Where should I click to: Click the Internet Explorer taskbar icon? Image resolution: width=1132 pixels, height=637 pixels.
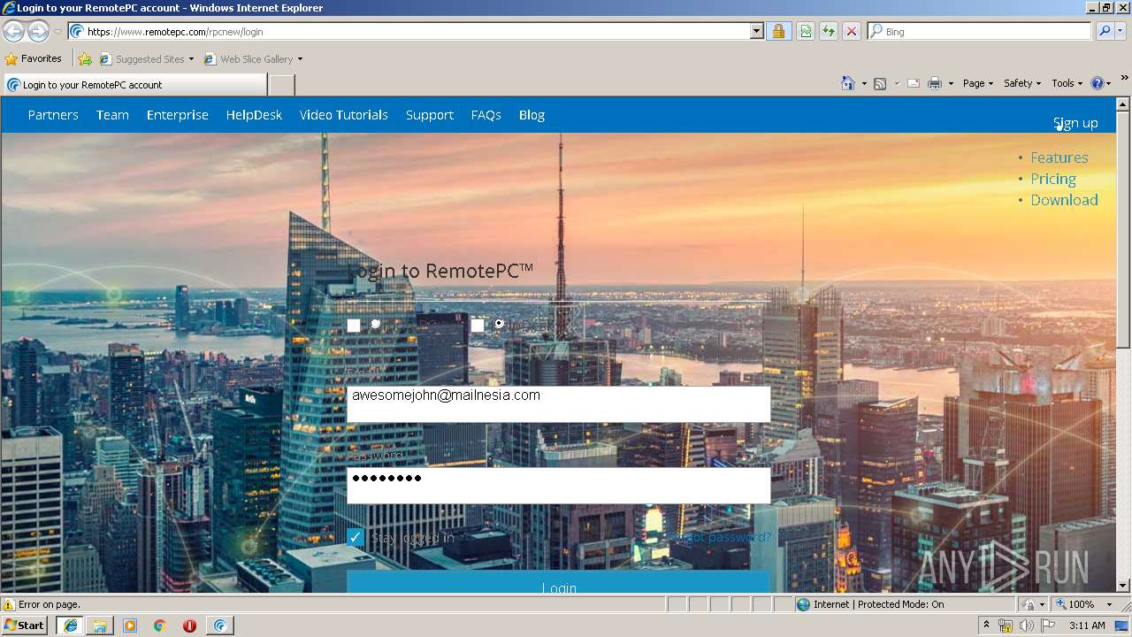click(71, 625)
